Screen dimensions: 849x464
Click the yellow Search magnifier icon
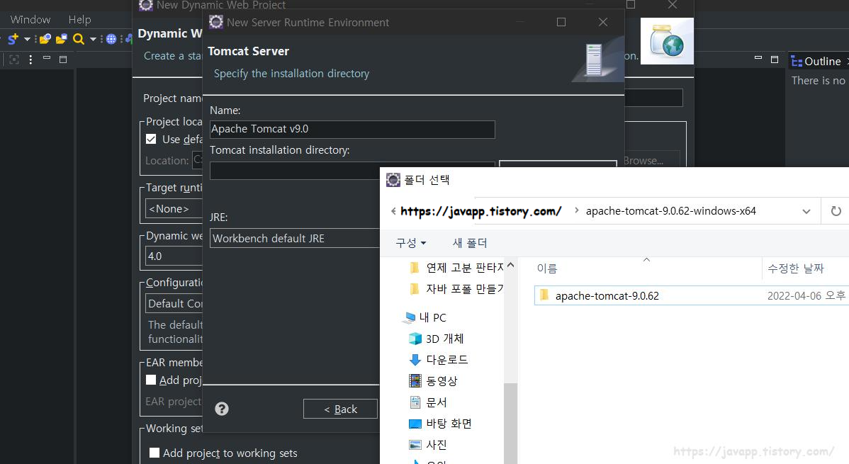coord(79,39)
